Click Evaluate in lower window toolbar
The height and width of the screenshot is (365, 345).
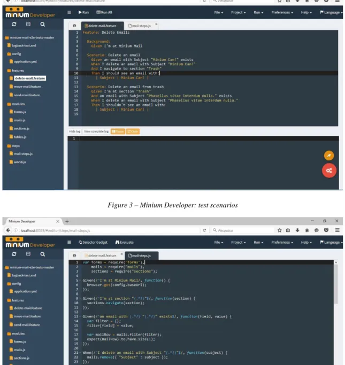(125, 242)
